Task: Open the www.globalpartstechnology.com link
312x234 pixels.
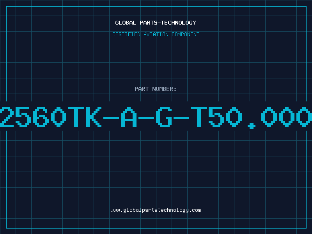Action: [156, 210]
